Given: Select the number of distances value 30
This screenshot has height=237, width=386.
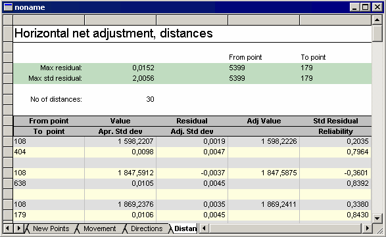Looking at the screenshot, I should [x=150, y=99].
